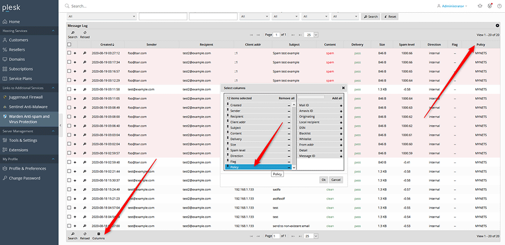Open Subscriptions in sidebar

[21, 69]
